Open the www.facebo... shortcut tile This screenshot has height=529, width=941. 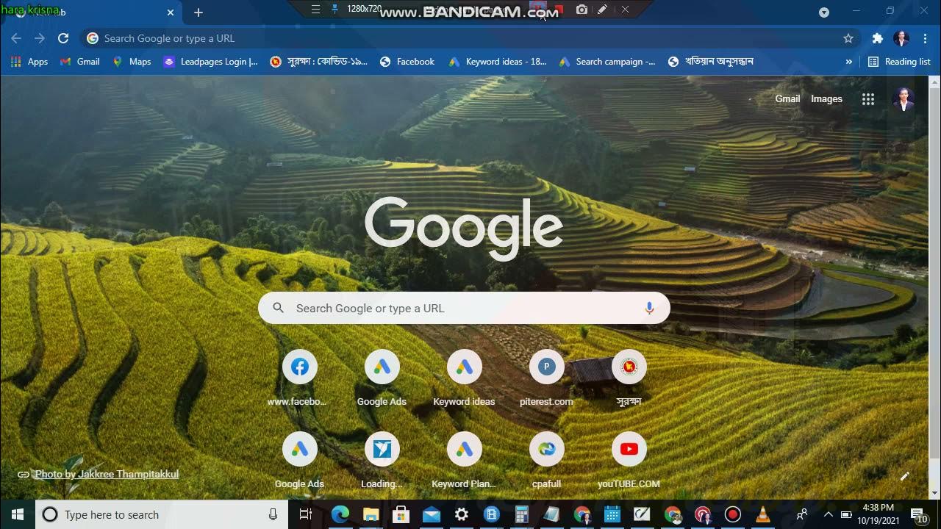[x=299, y=379]
